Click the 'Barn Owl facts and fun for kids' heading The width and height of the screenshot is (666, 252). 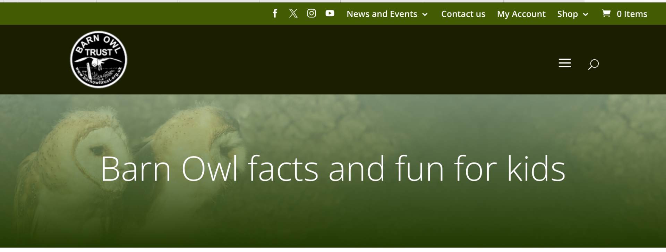(333, 169)
